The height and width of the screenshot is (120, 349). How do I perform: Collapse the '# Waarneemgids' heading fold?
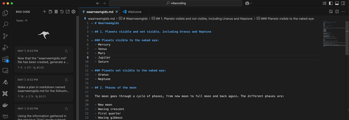coord(92,23)
